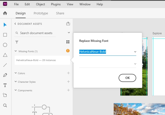Viewport: 165px width, 115px height.
Task: Switch to the Design tab
Action: click(x=21, y=13)
